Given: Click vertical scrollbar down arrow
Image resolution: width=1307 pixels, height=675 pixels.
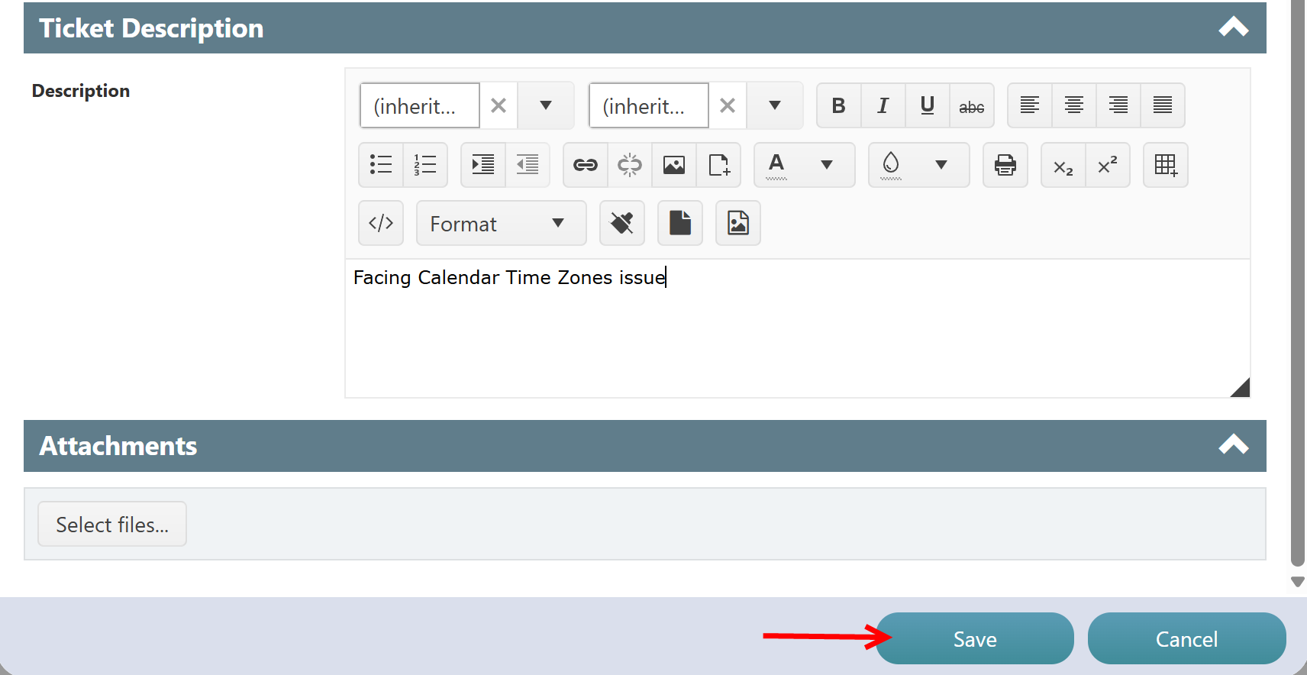Looking at the screenshot, I should (1297, 582).
